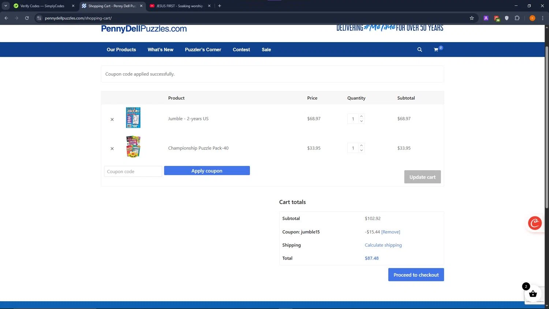549x309 pixels.
Task: Expand the tab search dropdown arrow
Action: point(5,6)
